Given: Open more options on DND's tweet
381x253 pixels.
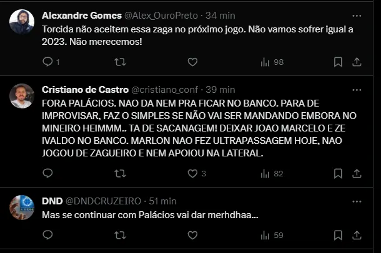Looking at the screenshot, I should [357, 201].
